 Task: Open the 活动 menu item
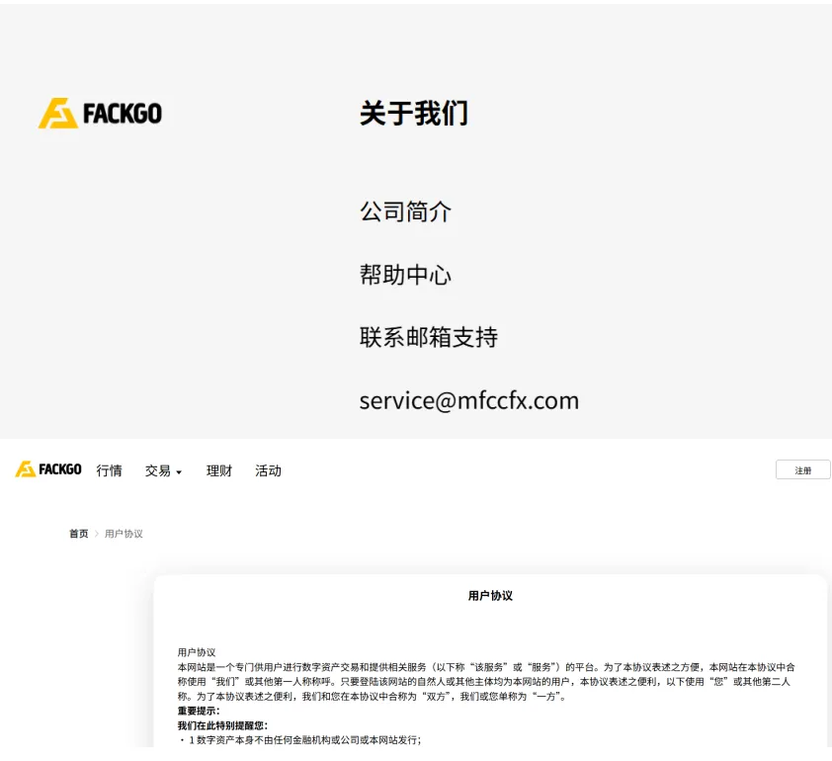click(268, 470)
